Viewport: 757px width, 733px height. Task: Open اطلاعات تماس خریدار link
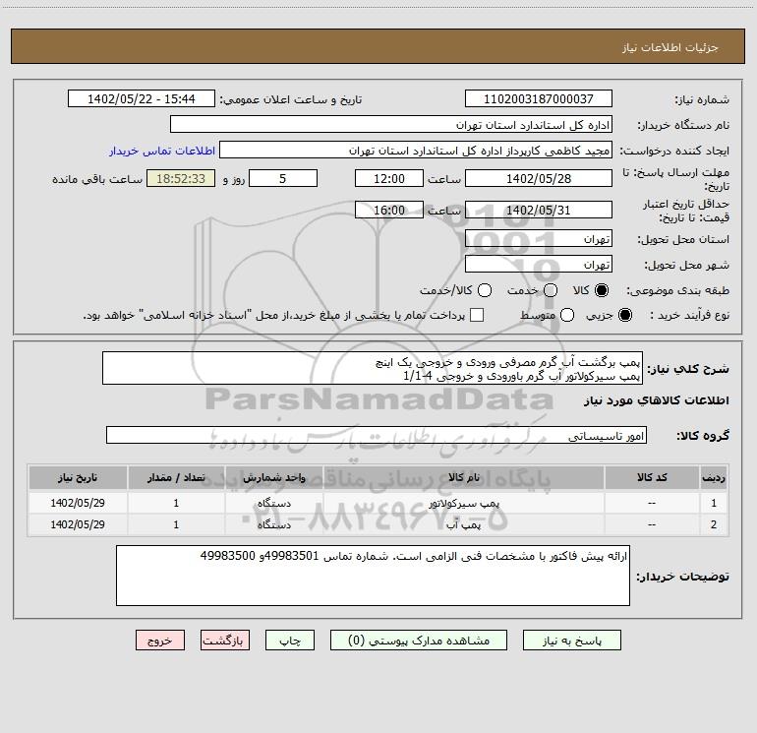(162, 151)
